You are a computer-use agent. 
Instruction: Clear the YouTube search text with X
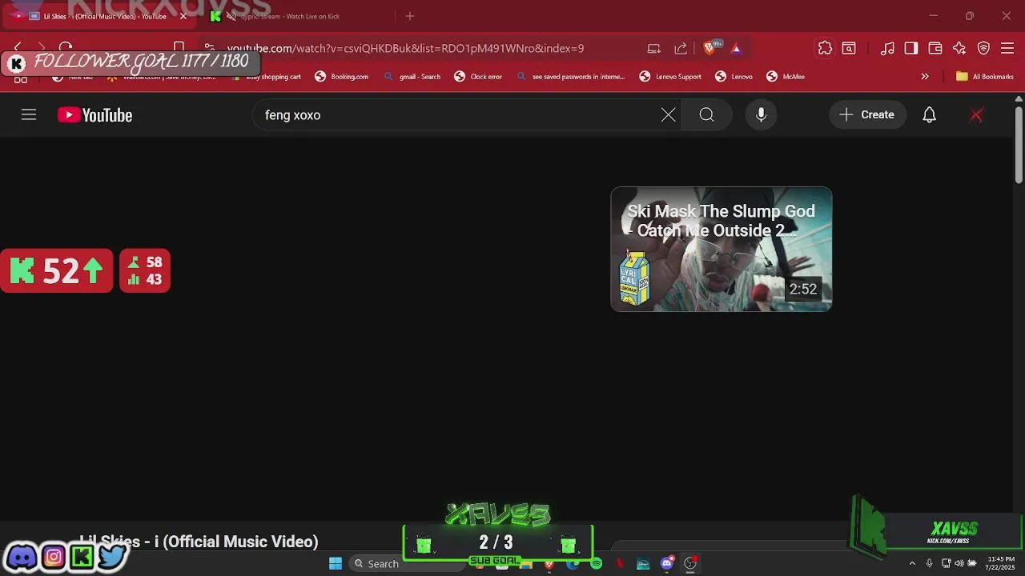(668, 115)
